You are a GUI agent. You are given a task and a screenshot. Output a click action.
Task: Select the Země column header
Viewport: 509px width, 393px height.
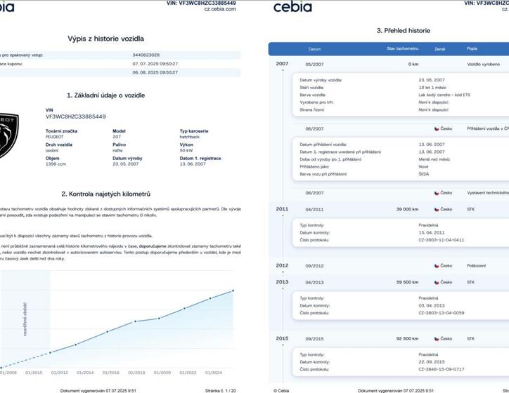(439, 49)
